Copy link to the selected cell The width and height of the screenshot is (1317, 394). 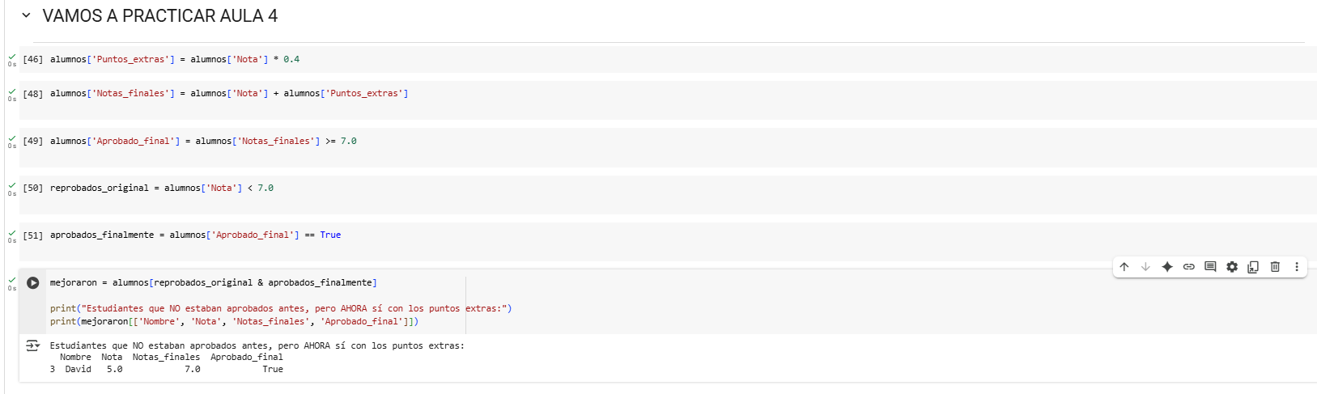tap(1189, 267)
